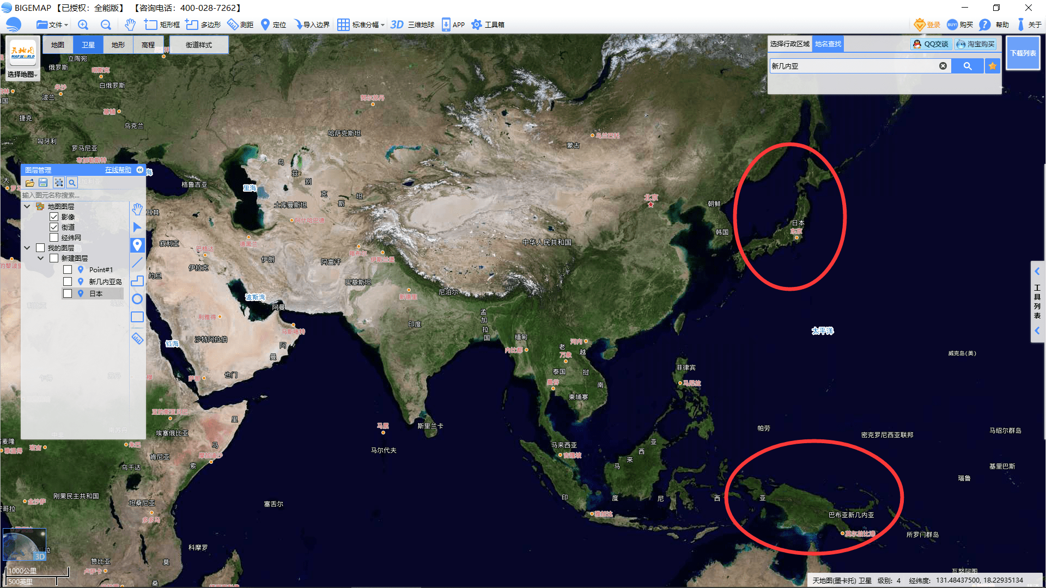This screenshot has height=588, width=1046.
Task: Select the polygon drawing tool
Action: (x=137, y=281)
